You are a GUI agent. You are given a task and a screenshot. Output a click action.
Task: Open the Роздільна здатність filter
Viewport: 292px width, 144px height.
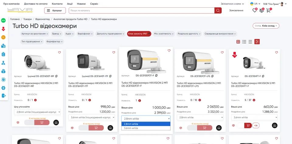click(189, 34)
